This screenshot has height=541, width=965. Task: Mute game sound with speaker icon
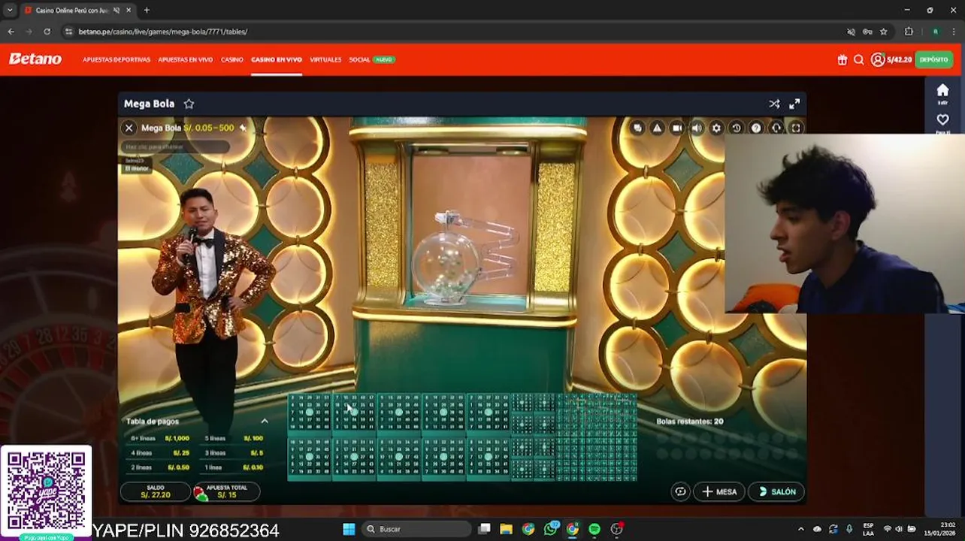click(x=697, y=128)
